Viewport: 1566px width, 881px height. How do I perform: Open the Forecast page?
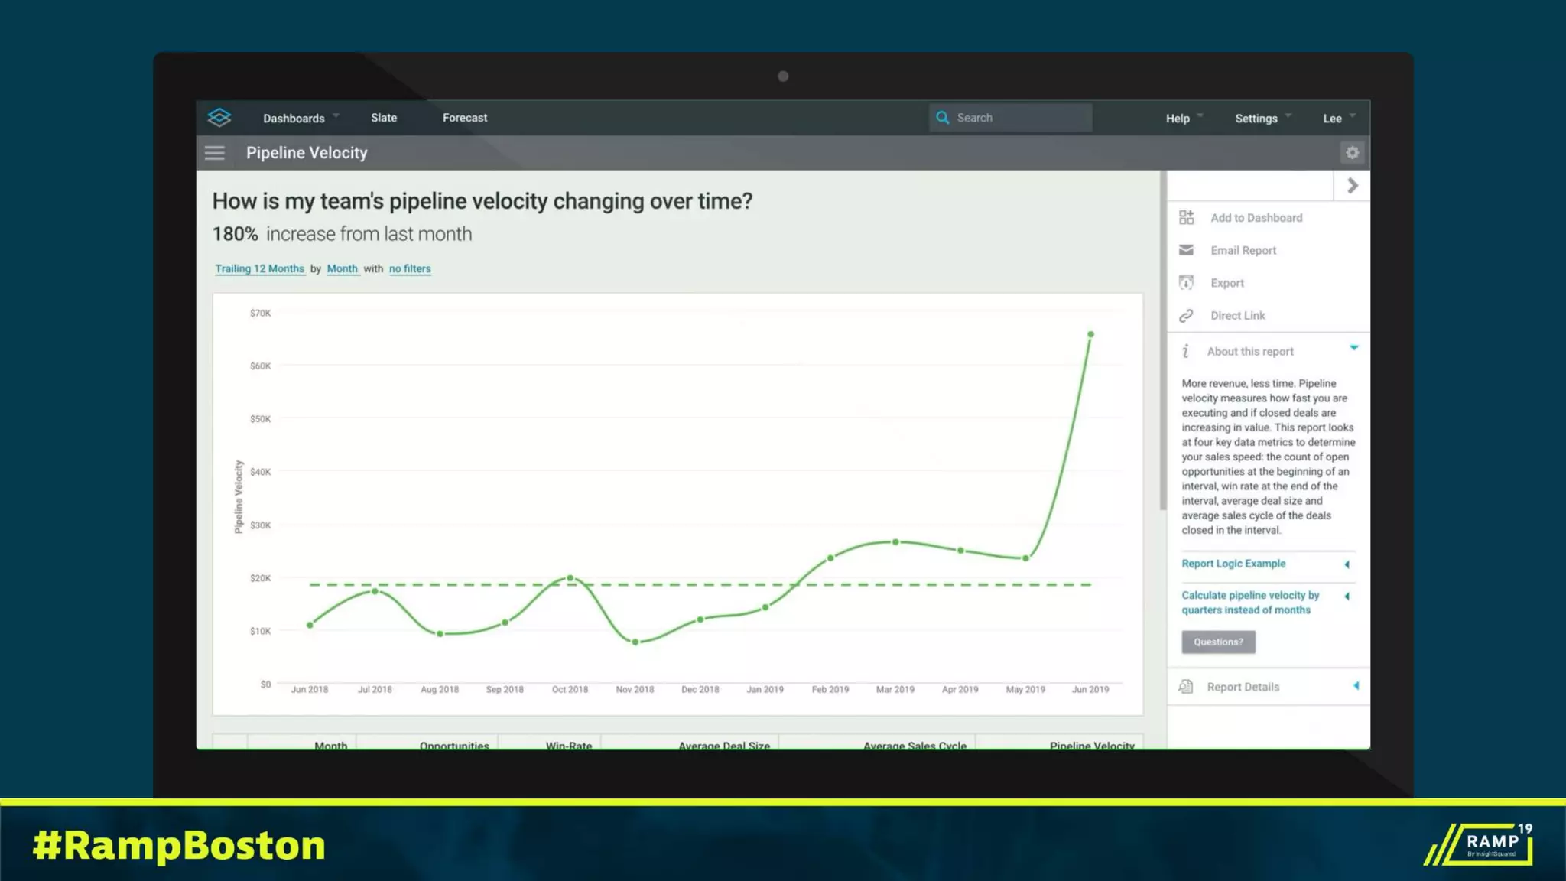[x=465, y=118]
